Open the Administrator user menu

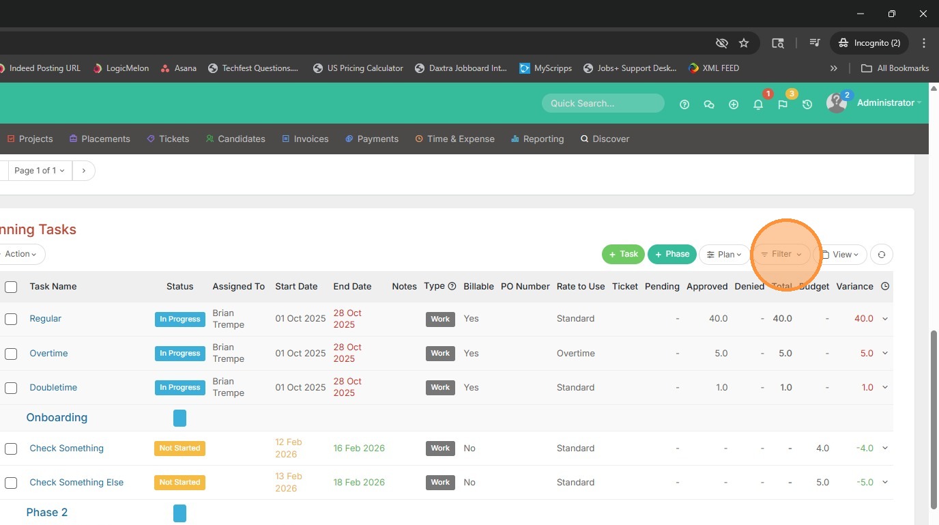(x=889, y=103)
